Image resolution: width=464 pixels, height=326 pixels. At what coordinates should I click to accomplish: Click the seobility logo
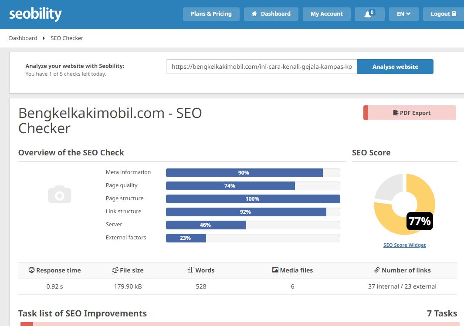point(35,14)
